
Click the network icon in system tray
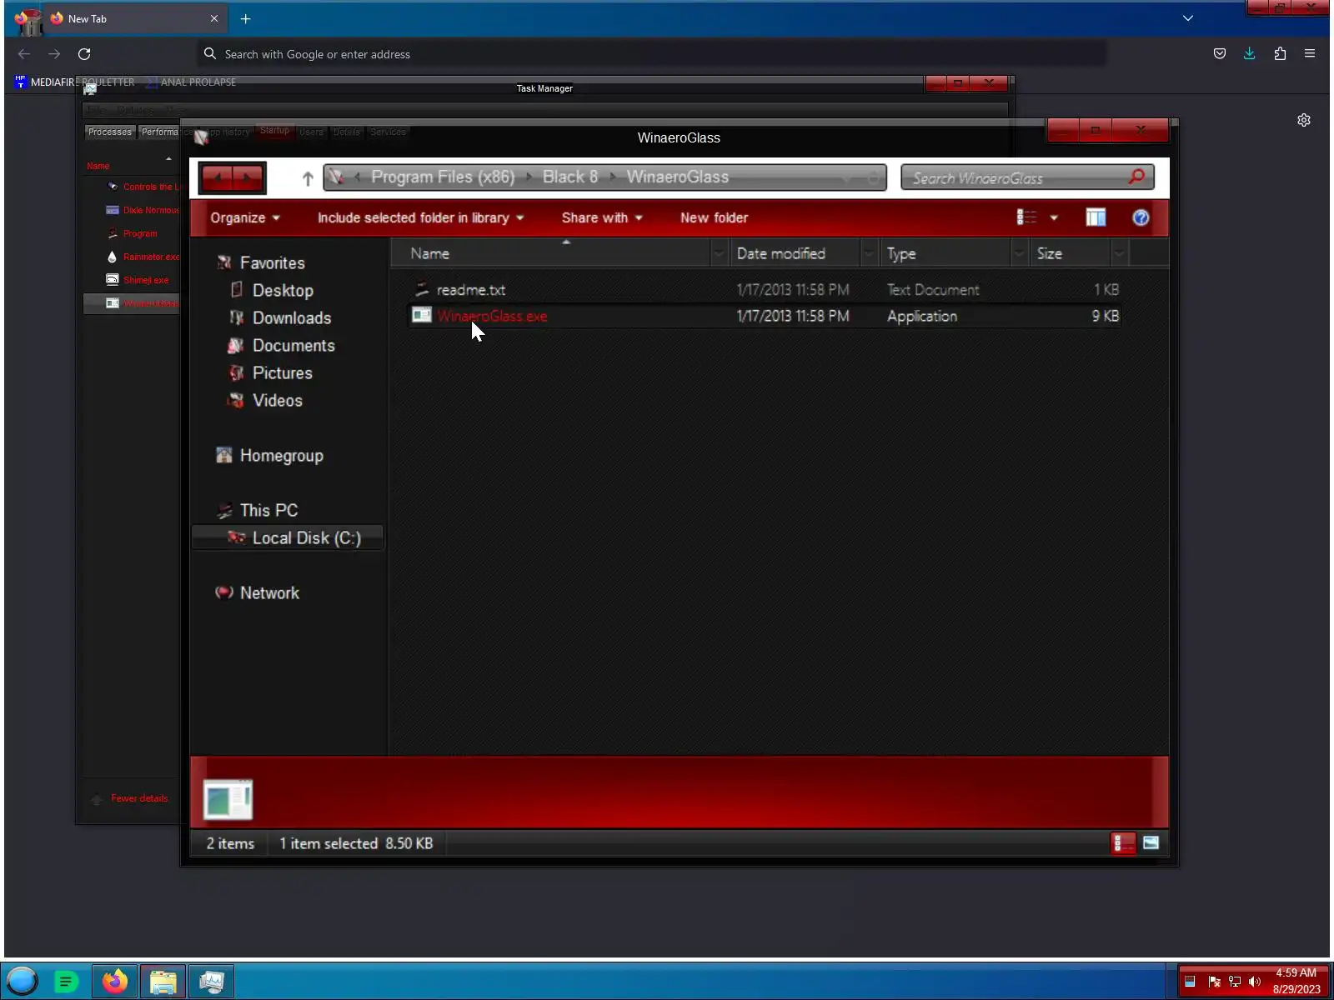point(1235,982)
